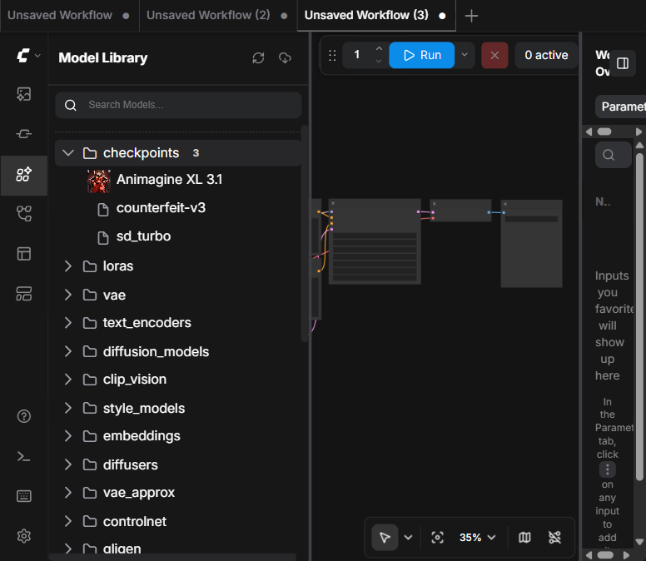Decrease the batch count stepper
The image size is (646, 561).
click(x=379, y=62)
